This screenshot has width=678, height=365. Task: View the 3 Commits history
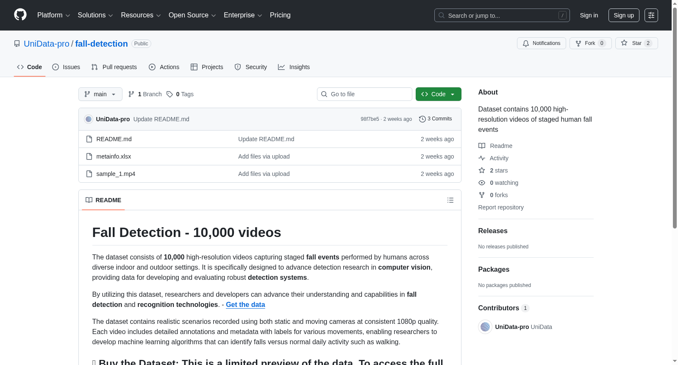[435, 119]
